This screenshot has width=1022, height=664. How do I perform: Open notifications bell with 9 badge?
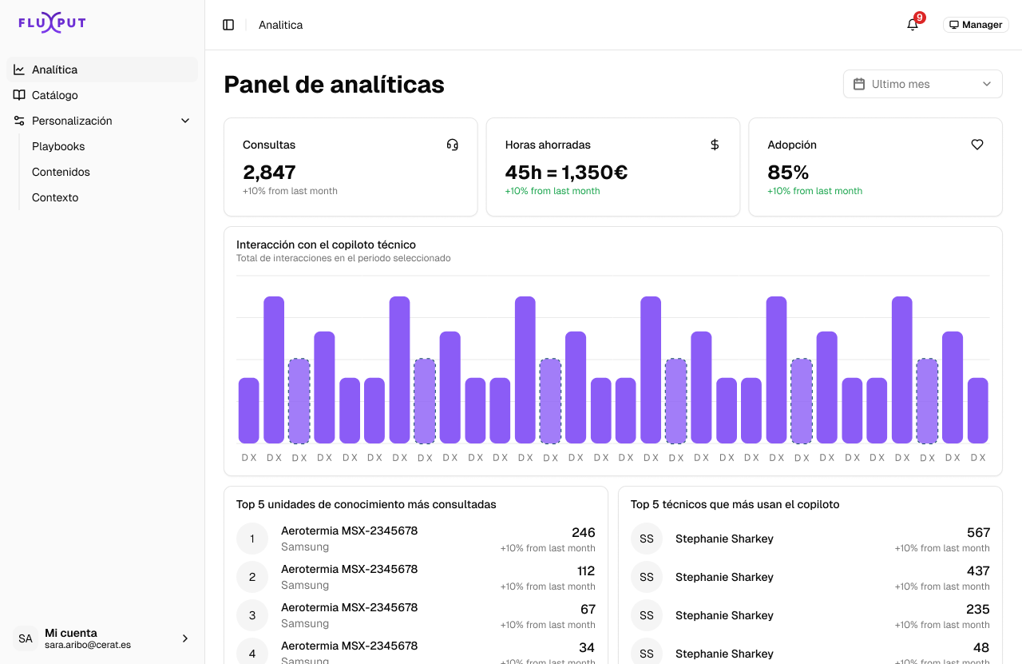pos(913,25)
